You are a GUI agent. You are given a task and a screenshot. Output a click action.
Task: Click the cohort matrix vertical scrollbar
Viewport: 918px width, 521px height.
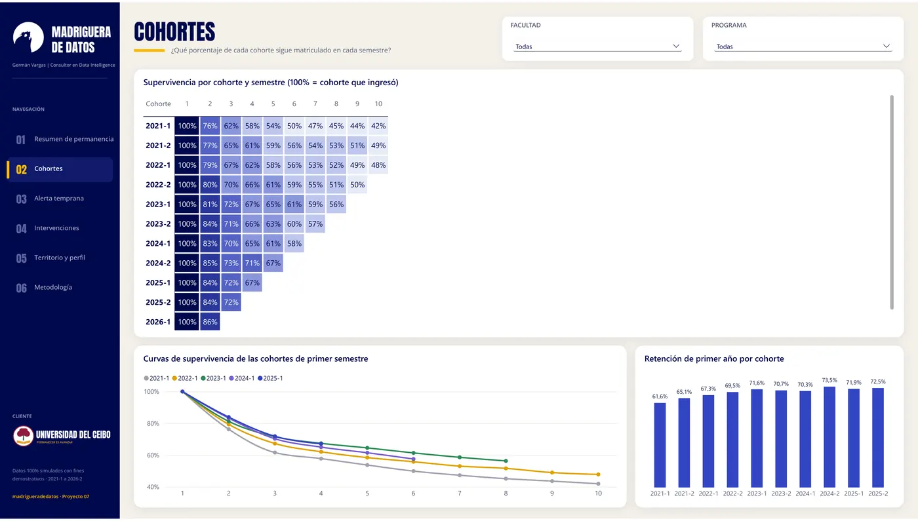point(892,202)
